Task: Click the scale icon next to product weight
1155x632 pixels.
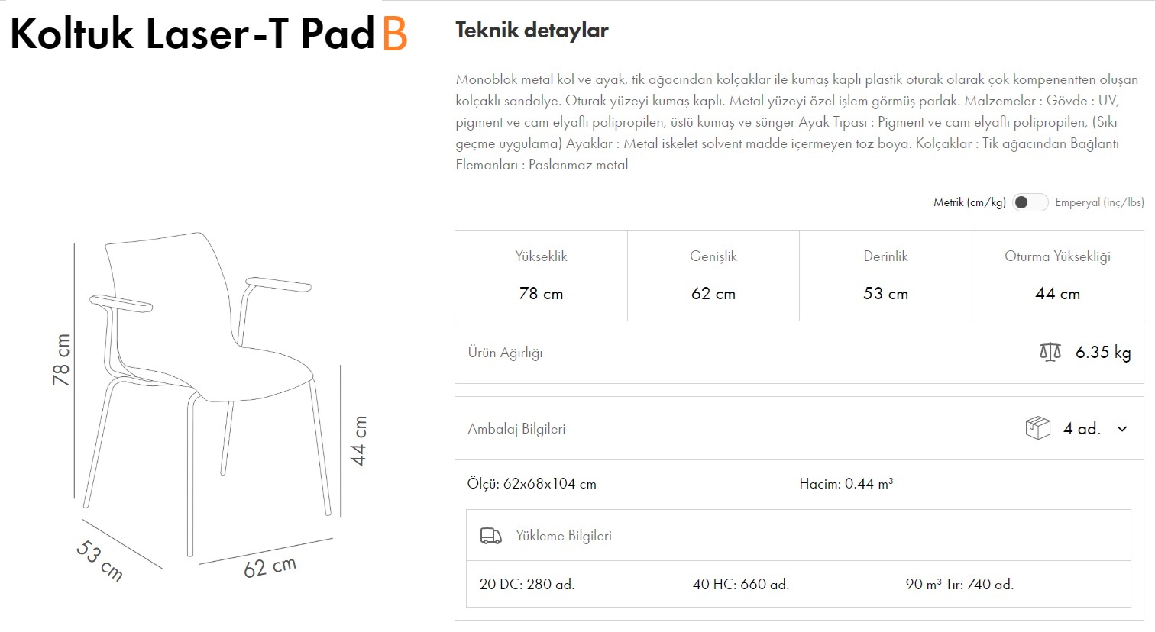Action: tap(1050, 352)
